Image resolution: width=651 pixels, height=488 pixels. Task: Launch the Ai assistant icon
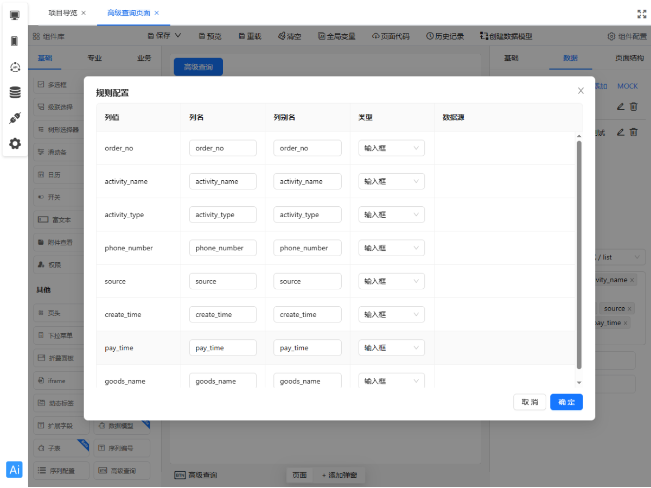pyautogui.click(x=15, y=470)
